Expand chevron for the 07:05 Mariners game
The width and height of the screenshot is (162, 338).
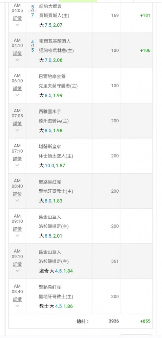coord(17,130)
